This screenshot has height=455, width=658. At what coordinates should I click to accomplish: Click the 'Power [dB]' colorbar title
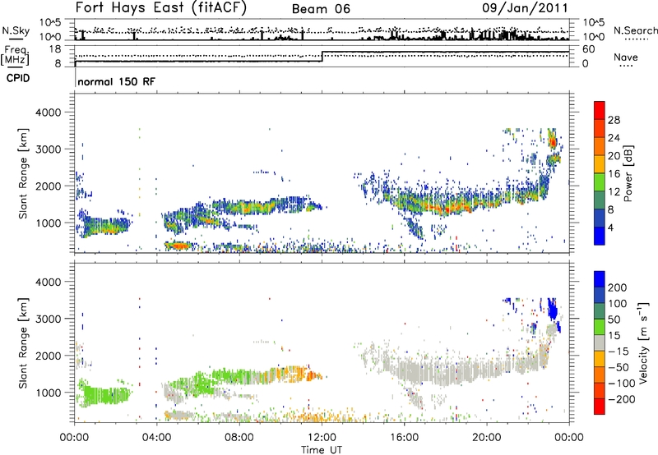tap(628, 173)
